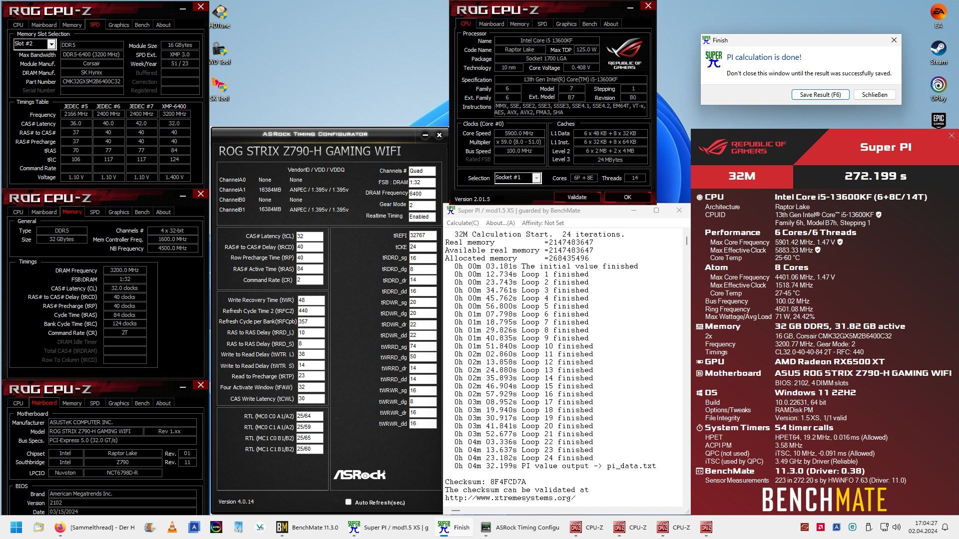This screenshot has width=959, height=539.
Task: Open the SK Tool desktop shortcut
Action: (x=219, y=89)
